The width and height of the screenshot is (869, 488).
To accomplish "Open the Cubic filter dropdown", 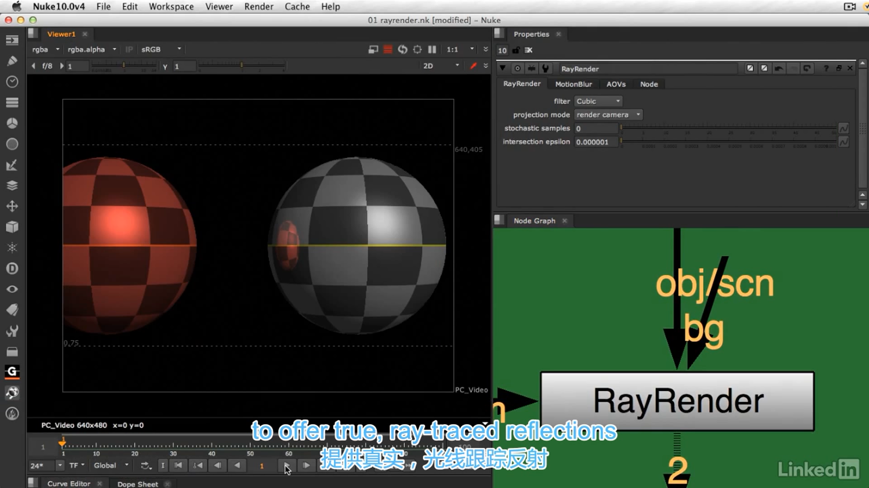I will point(598,101).
